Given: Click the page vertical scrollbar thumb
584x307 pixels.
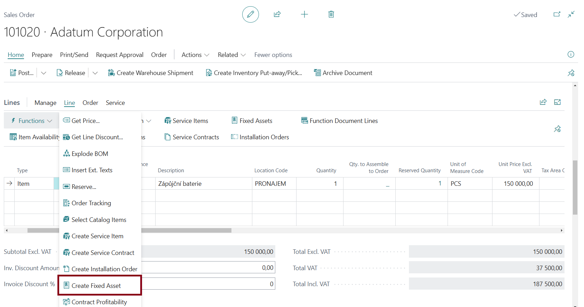Looking at the screenshot, I should click(575, 188).
